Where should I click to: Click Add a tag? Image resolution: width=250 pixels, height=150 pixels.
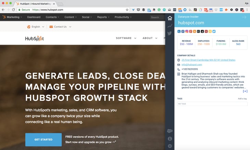(x=242, y=99)
